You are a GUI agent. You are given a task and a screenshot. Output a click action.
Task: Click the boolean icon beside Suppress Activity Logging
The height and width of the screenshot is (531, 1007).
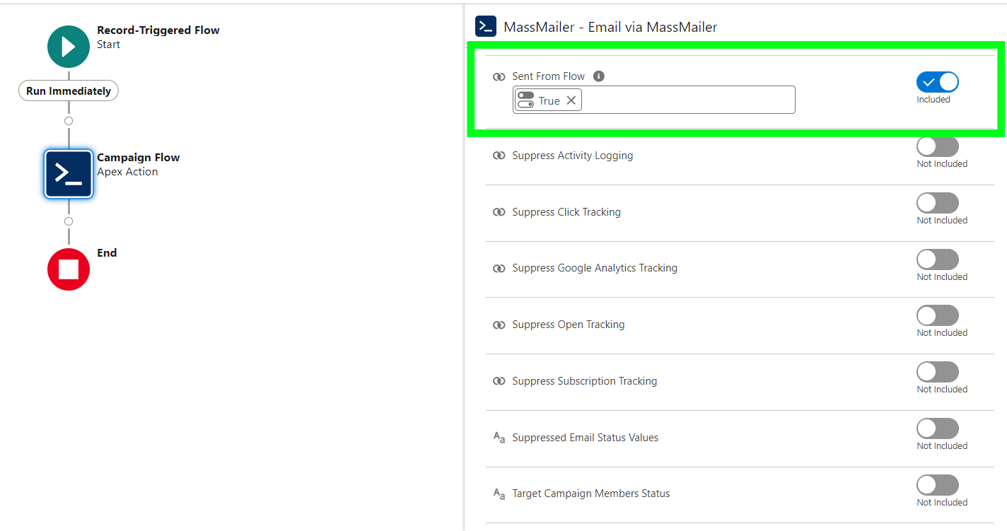coord(499,156)
